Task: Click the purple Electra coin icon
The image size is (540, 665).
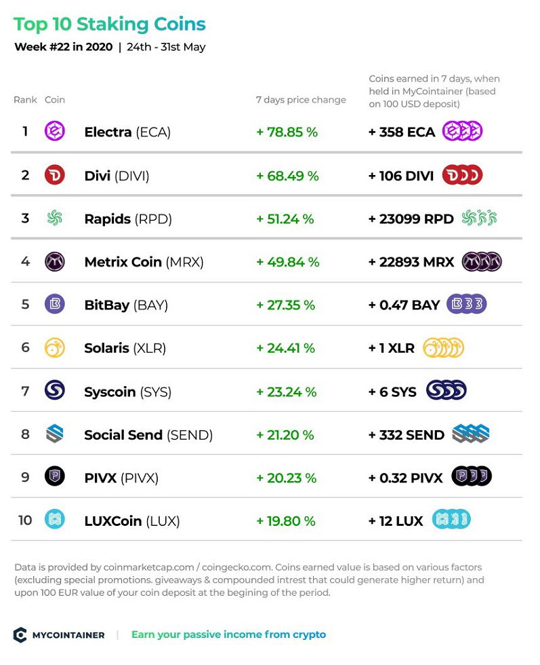Action: (x=55, y=131)
